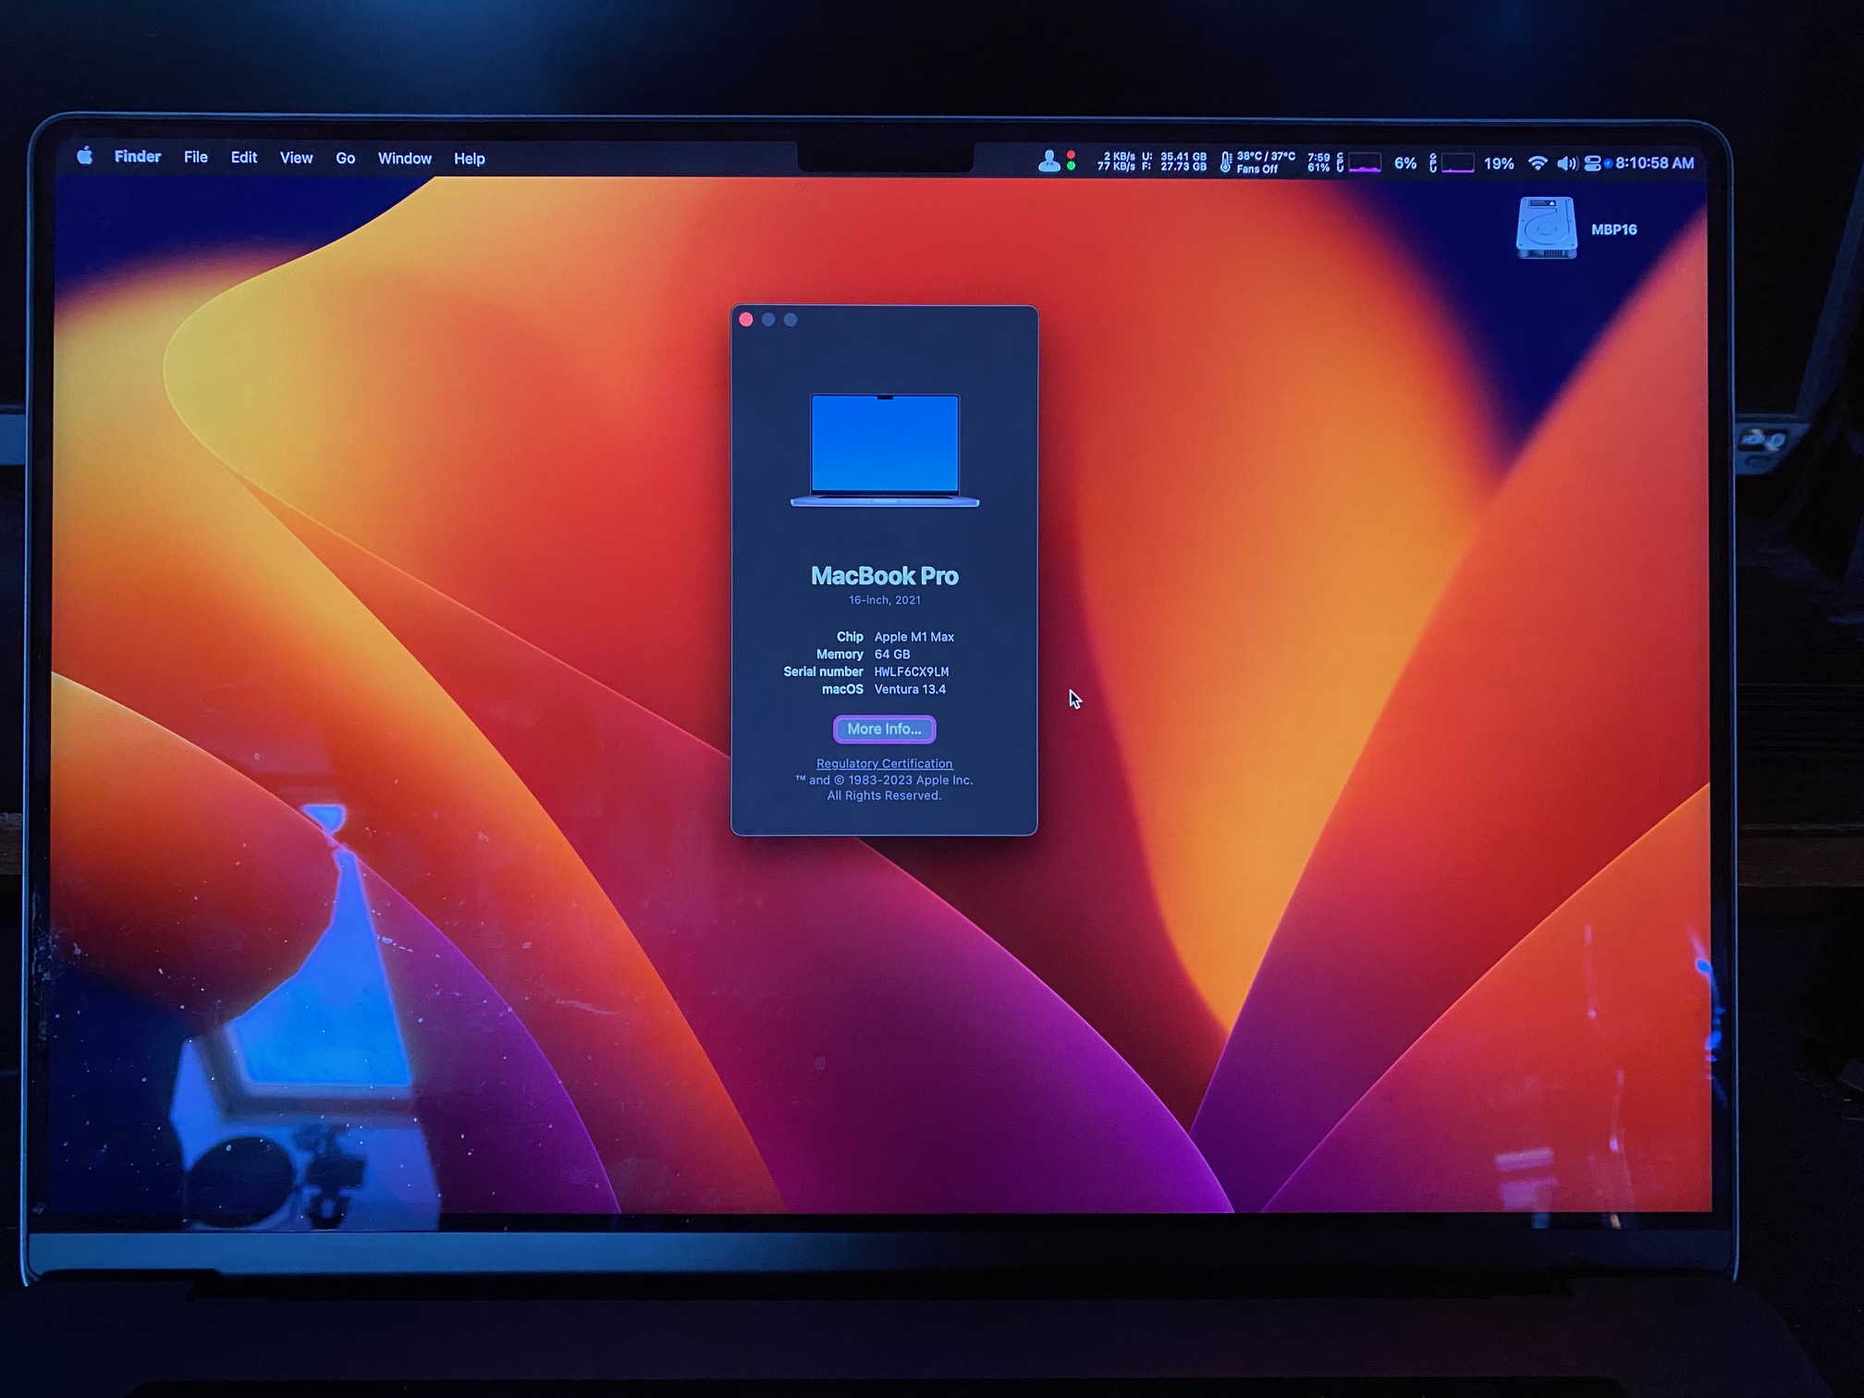Open the Apple menu
Viewport: 1864px width, 1398px height.
click(x=85, y=156)
